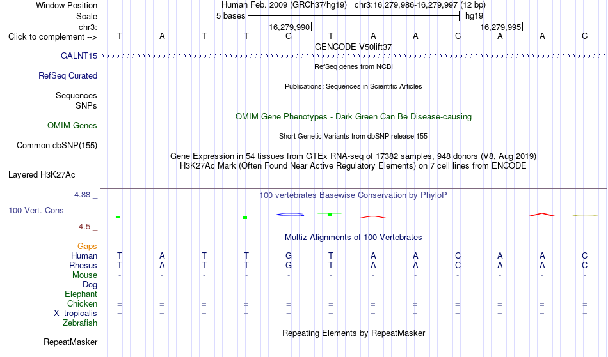Click the GALNT15 gene label
The height and width of the screenshot is (357, 608).
(79, 56)
